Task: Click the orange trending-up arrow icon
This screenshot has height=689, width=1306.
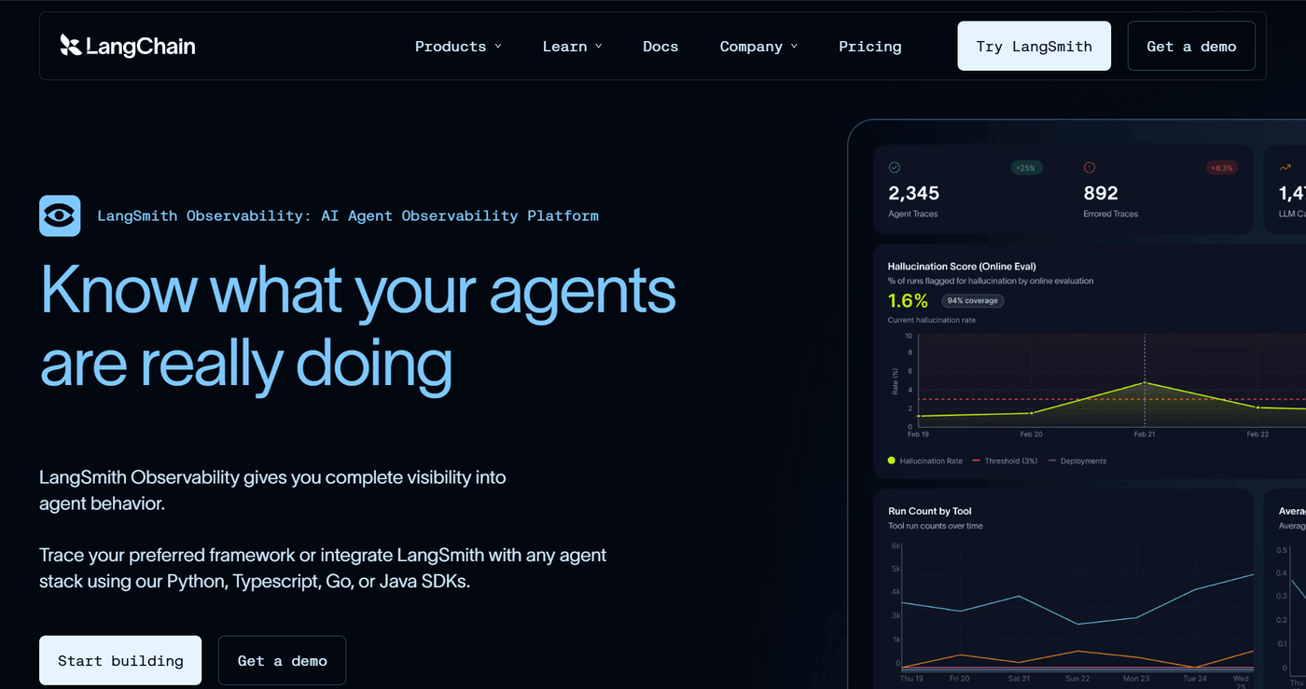Action: coord(1285,168)
